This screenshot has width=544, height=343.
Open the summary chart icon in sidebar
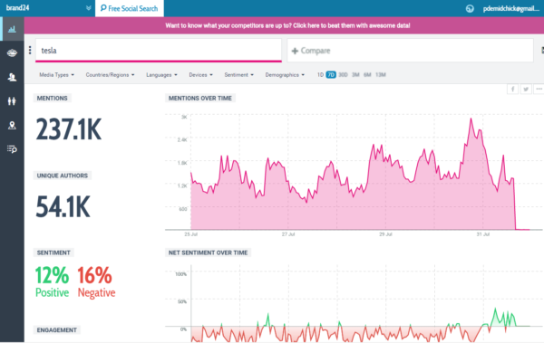pyautogui.click(x=12, y=29)
